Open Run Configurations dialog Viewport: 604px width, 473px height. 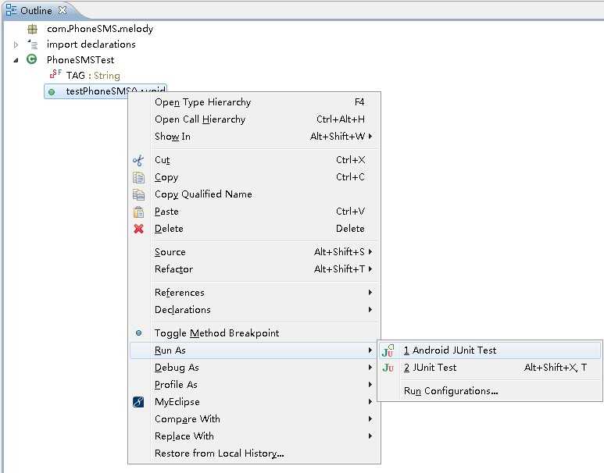click(x=490, y=391)
